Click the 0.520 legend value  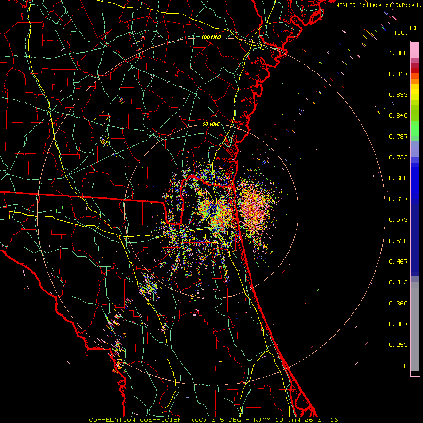click(398, 241)
